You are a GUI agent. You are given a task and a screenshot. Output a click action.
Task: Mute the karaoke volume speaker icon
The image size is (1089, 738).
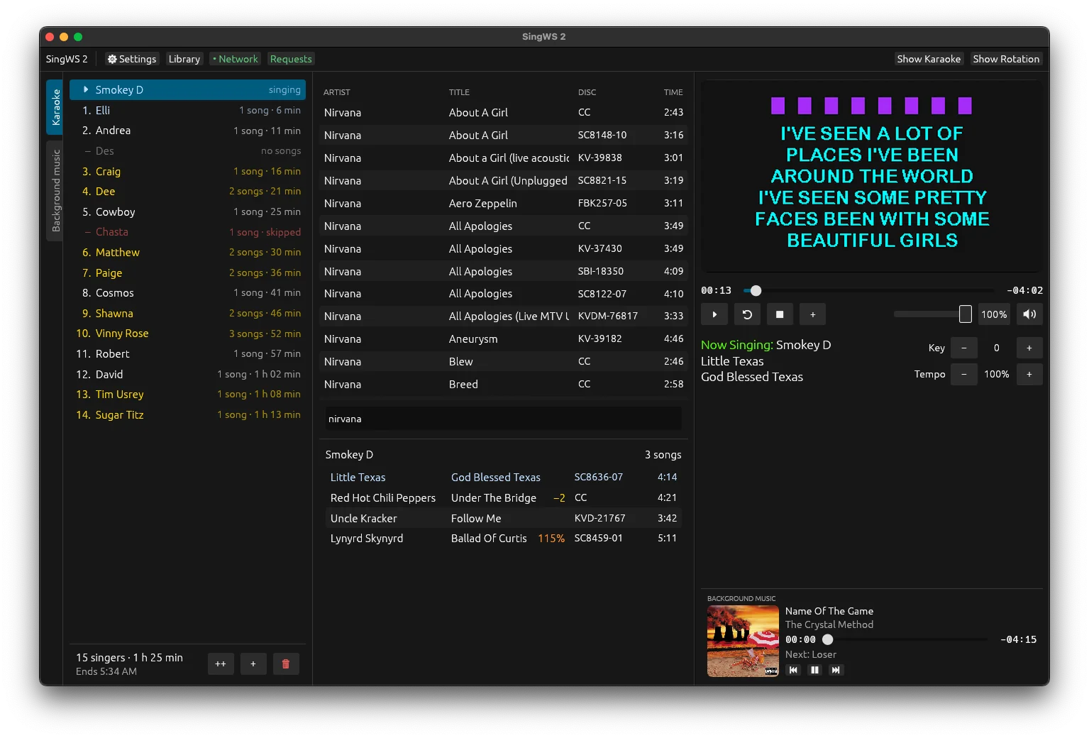click(x=1029, y=314)
